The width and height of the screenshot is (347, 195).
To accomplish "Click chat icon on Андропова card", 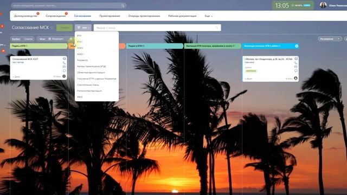I will 296,71.
